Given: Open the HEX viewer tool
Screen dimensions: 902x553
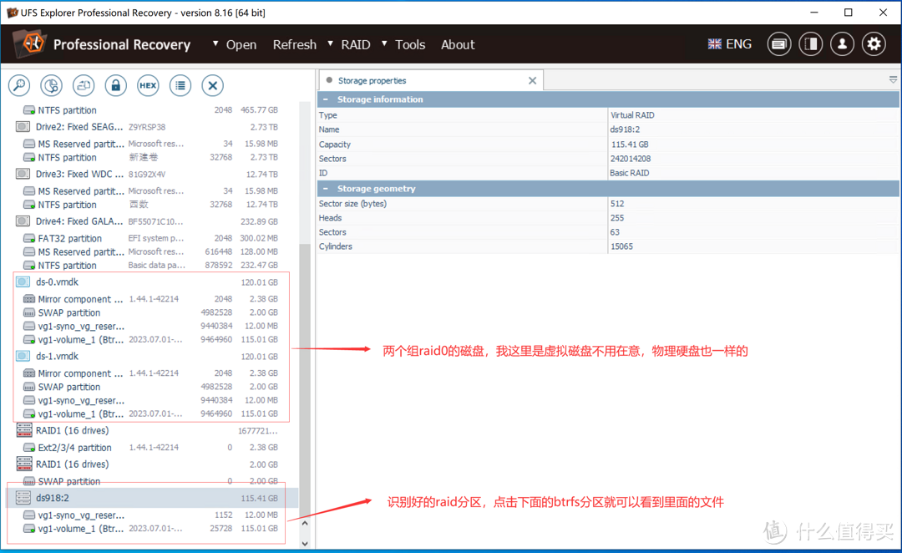Looking at the screenshot, I should tap(148, 86).
